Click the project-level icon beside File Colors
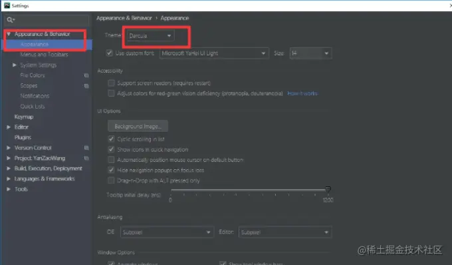The width and height of the screenshot is (452, 265). pos(86,75)
